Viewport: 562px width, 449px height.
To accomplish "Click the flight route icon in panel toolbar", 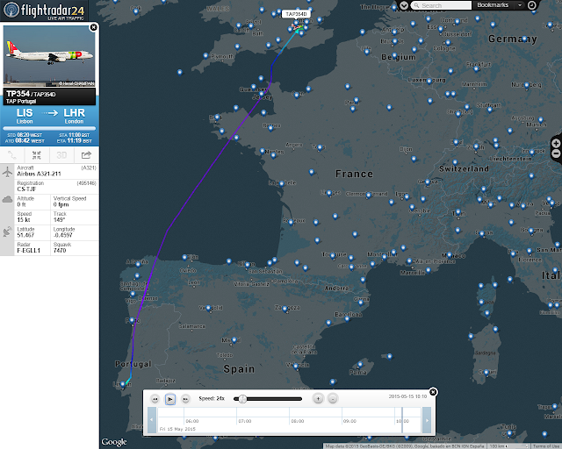I will click(12, 155).
